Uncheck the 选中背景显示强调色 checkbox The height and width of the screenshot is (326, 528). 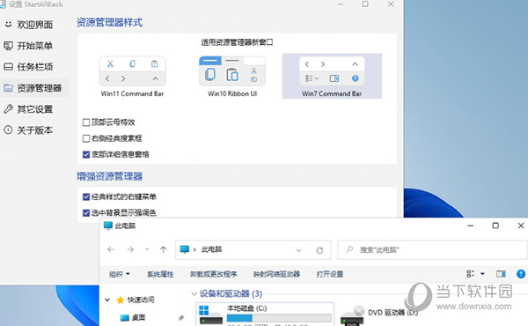pos(86,212)
